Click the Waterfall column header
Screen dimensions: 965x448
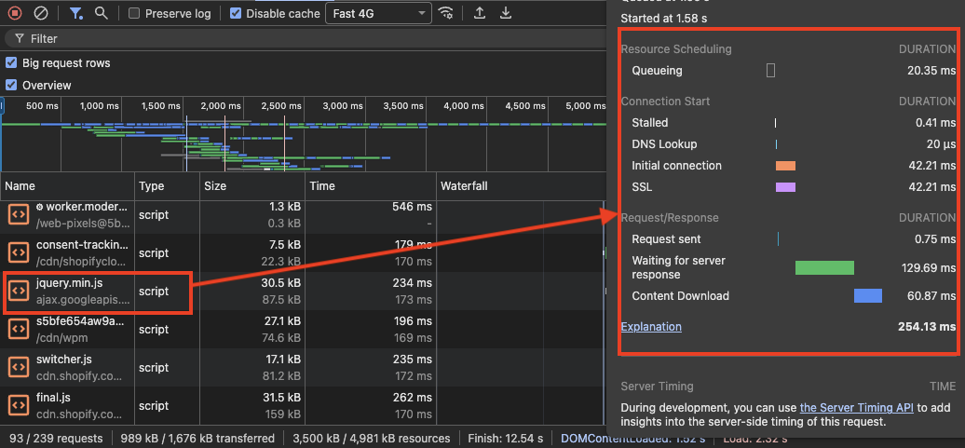(x=464, y=186)
